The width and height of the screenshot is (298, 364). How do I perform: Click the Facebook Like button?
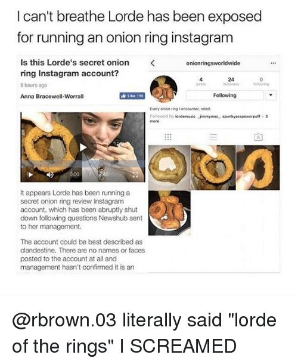132,95
